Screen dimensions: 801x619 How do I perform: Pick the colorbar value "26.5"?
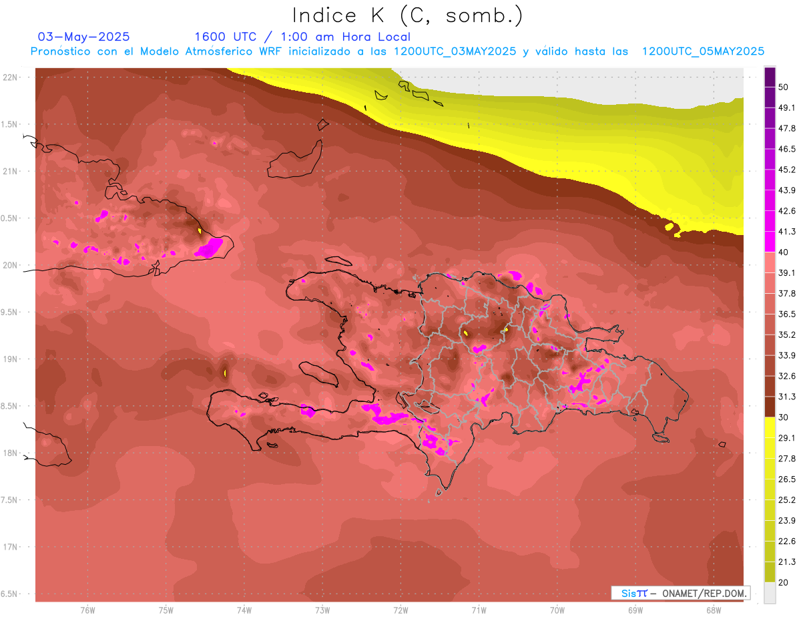click(788, 479)
